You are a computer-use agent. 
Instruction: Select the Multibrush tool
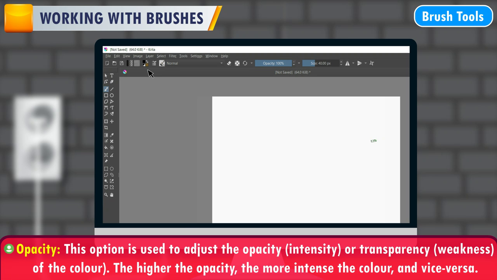click(112, 114)
